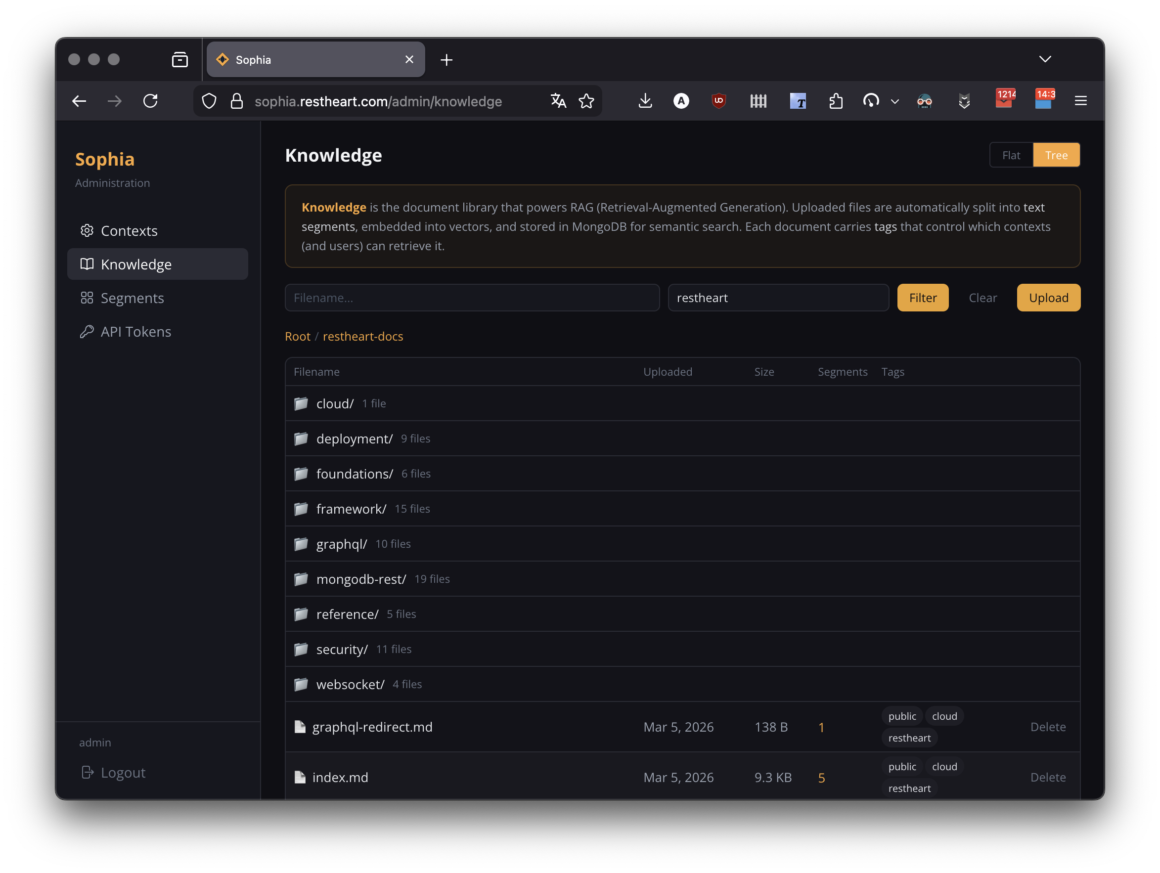The width and height of the screenshot is (1160, 873).
Task: Bookmark this page with the star icon
Action: pyautogui.click(x=586, y=101)
